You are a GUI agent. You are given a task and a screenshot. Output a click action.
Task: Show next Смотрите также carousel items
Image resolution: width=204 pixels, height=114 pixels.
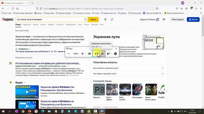[x=164, y=89]
